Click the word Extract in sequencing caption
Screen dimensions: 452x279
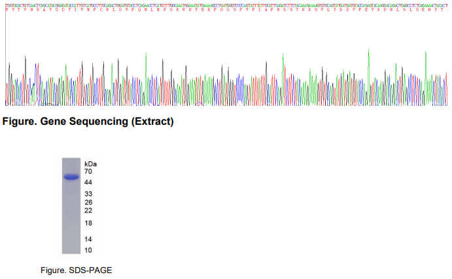click(154, 122)
